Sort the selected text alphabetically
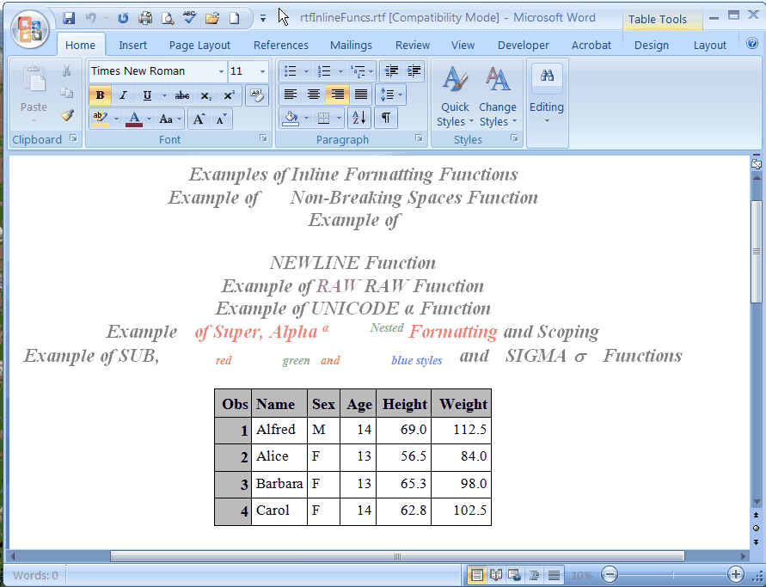 (x=361, y=118)
